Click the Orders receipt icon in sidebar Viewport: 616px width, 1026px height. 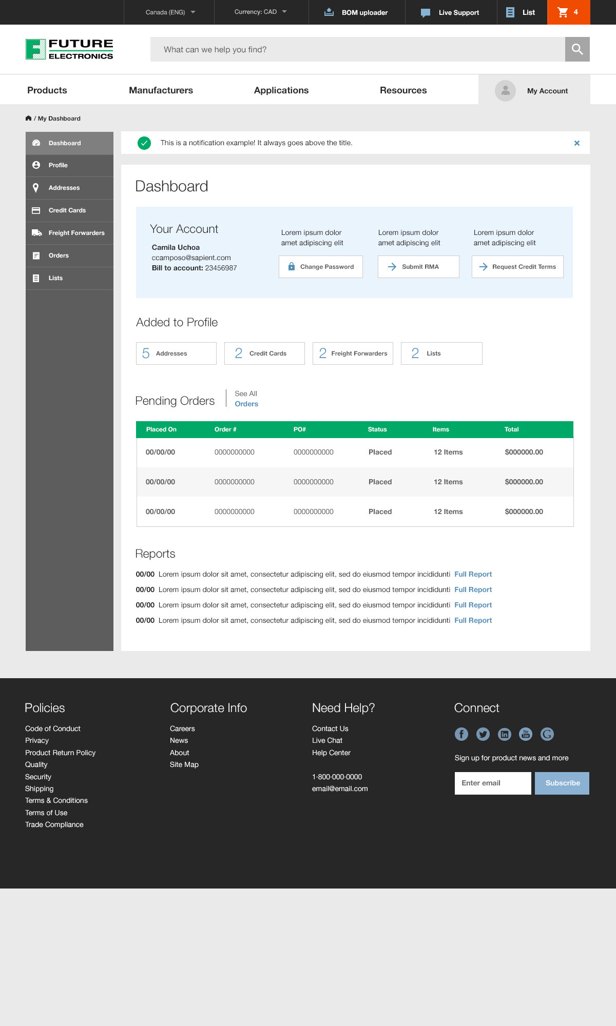36,255
